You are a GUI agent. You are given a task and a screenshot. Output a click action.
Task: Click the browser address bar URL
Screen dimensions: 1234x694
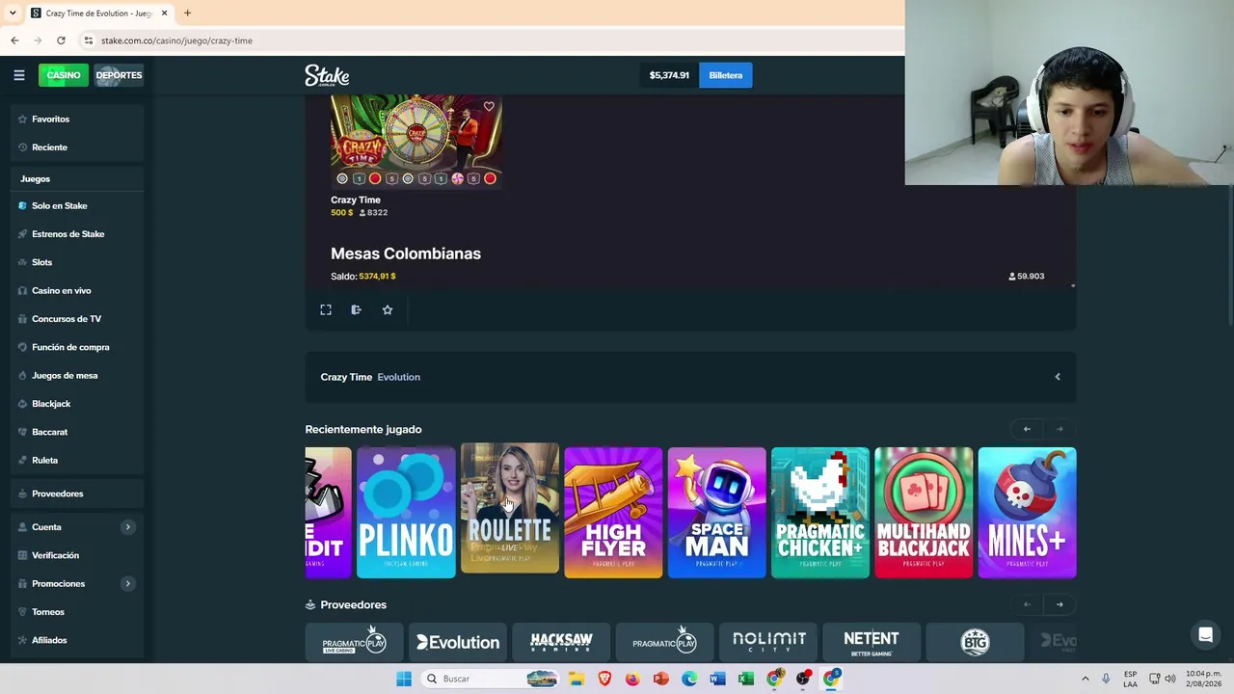(176, 40)
